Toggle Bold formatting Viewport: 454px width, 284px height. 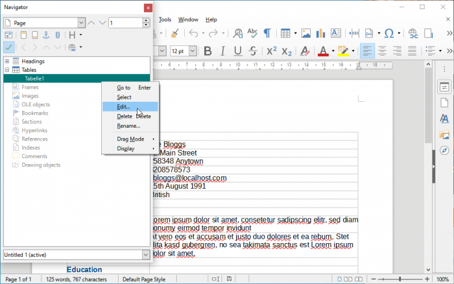pyautogui.click(x=208, y=51)
